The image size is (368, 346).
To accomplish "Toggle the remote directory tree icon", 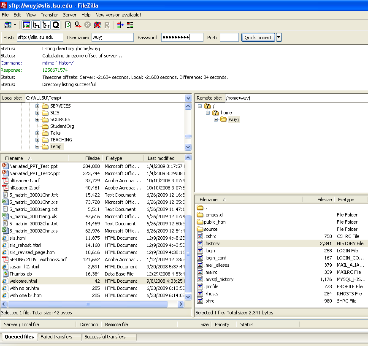I will (x=46, y=25).
